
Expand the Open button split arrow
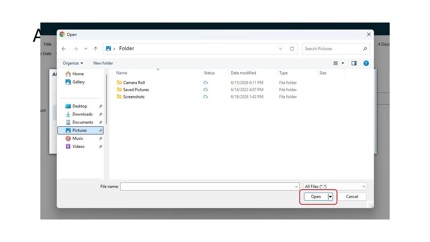pyautogui.click(x=331, y=197)
